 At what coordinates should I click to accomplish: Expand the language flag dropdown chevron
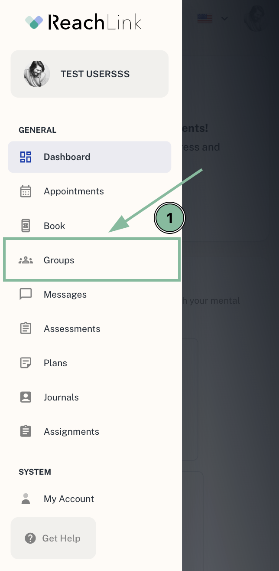[x=224, y=18]
